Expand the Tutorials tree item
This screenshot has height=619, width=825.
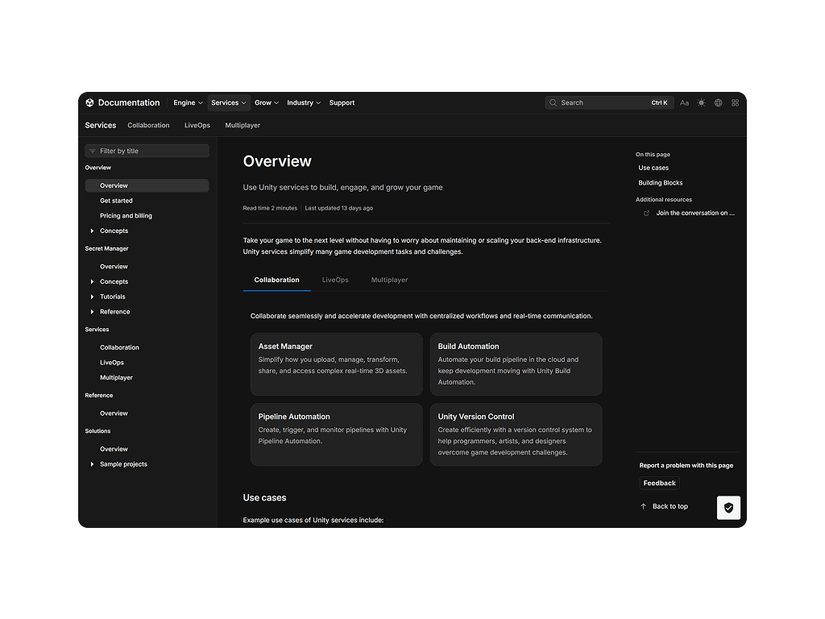(x=92, y=297)
